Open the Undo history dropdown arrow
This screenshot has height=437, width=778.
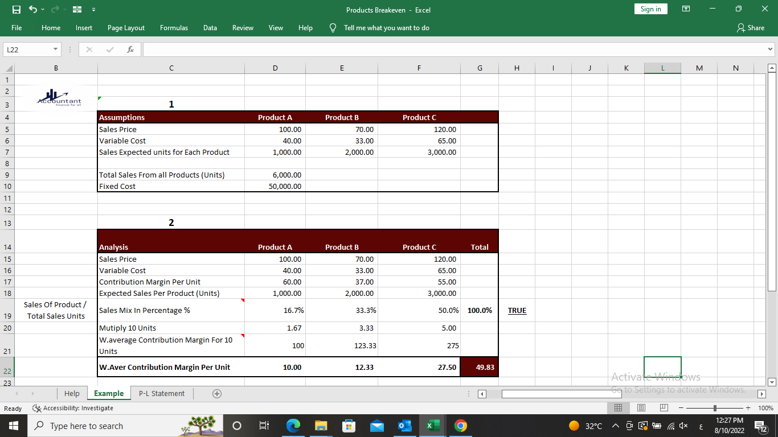click(43, 10)
